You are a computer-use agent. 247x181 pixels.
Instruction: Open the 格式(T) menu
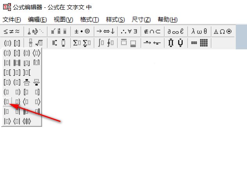pyautogui.click(x=89, y=19)
